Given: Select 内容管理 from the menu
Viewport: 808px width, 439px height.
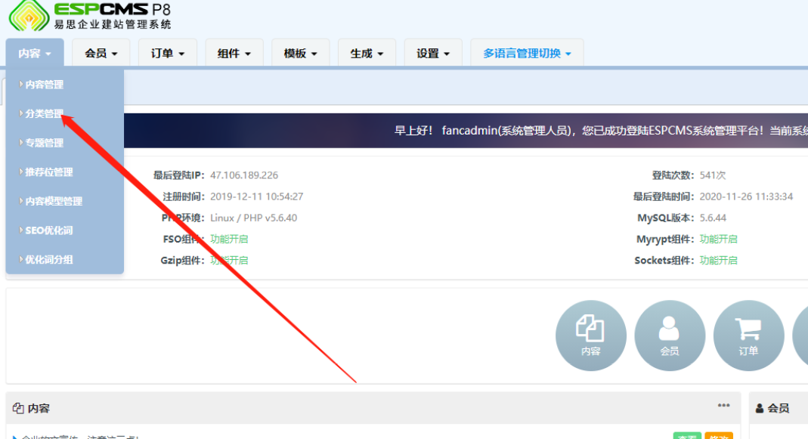Looking at the screenshot, I should [44, 85].
